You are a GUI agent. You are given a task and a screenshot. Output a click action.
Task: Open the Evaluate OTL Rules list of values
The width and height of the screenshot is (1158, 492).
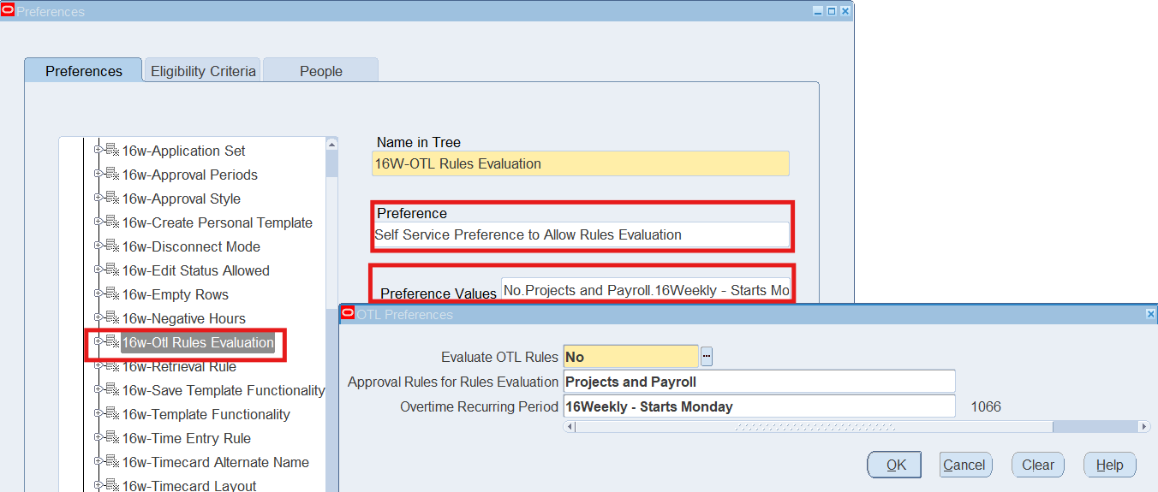pyautogui.click(x=707, y=357)
